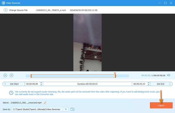Click the right orange trim handle
Viewport: 175px width, 113px height.
(x=116, y=76)
